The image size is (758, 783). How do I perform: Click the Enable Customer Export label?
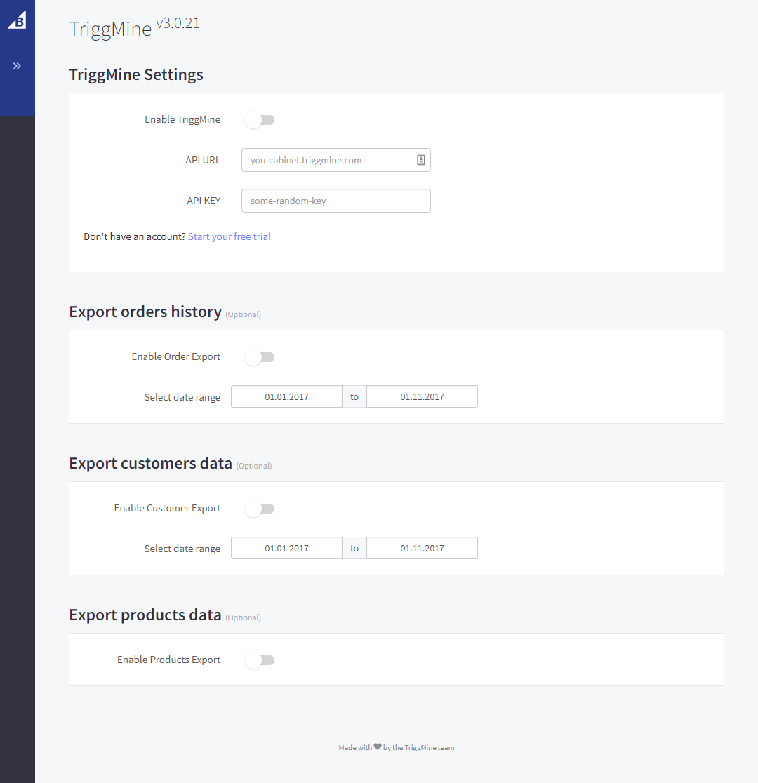pos(167,509)
